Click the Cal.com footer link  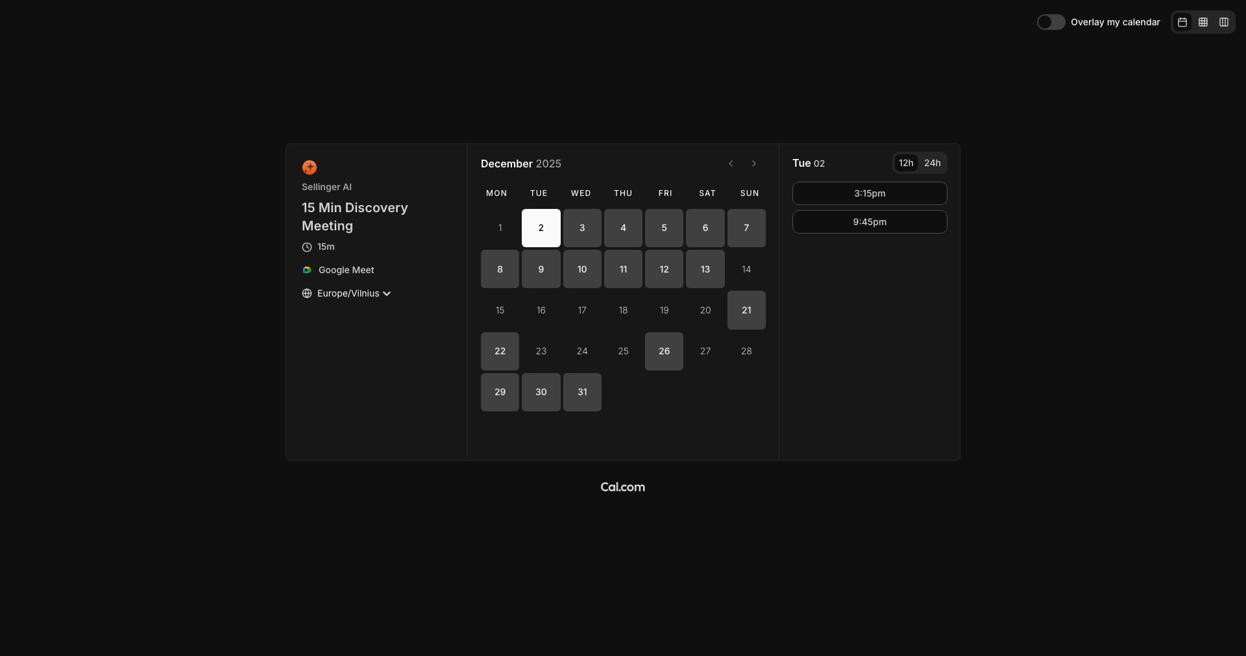623,487
